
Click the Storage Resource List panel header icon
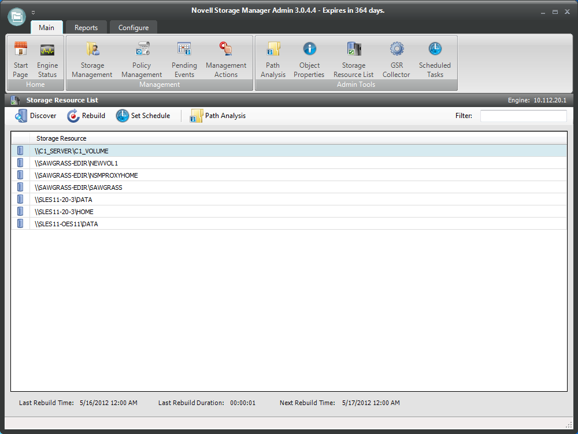click(15, 100)
